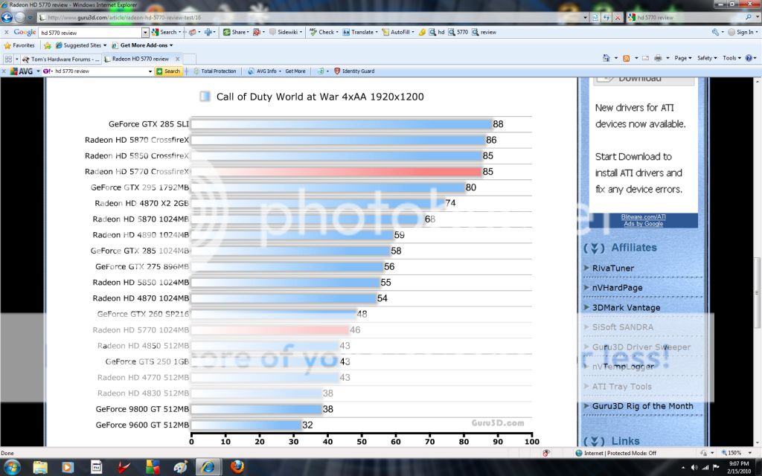Click the Read Mail icon

click(x=645, y=58)
